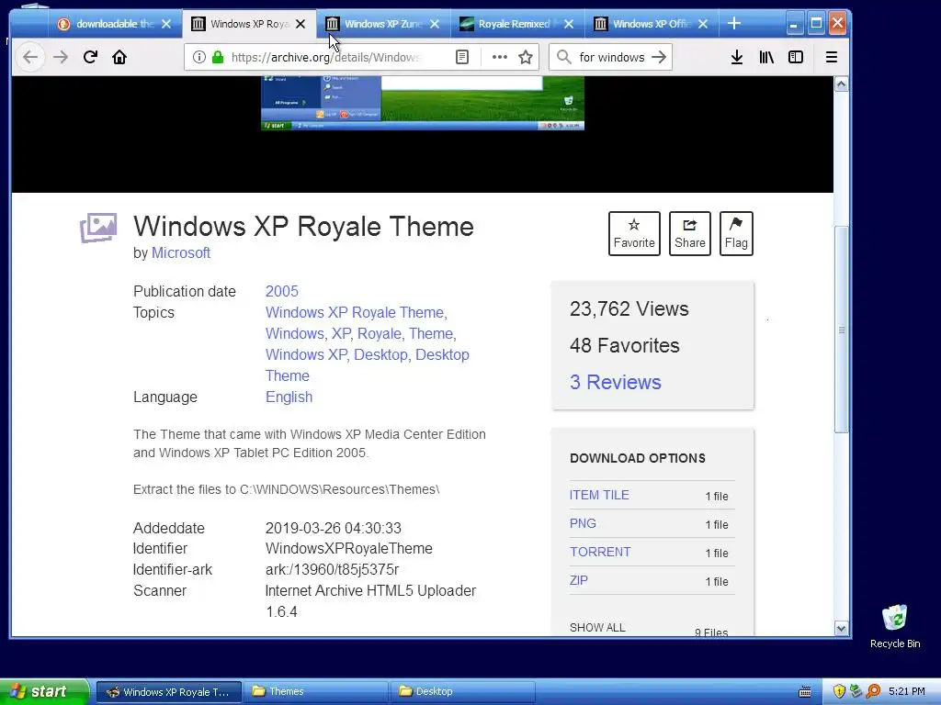Select the Recycle Bin desktop icon
Screen dimensions: 941x705
[x=895, y=626]
